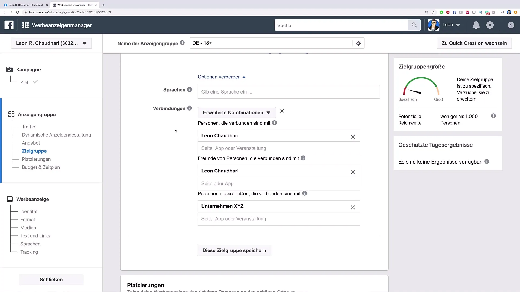The height and width of the screenshot is (292, 520).
Task: Edit the ad set name field 'DE - 18+'
Action: point(271,43)
